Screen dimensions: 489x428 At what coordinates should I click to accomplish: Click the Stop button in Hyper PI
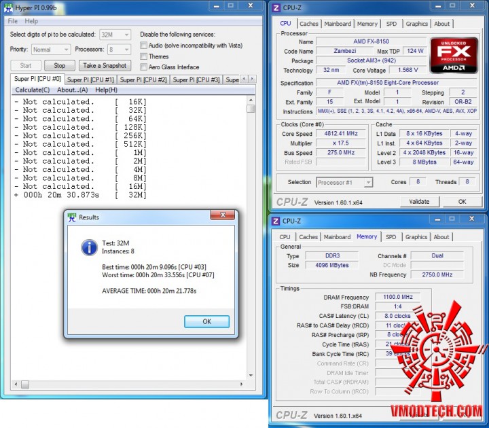60,65
